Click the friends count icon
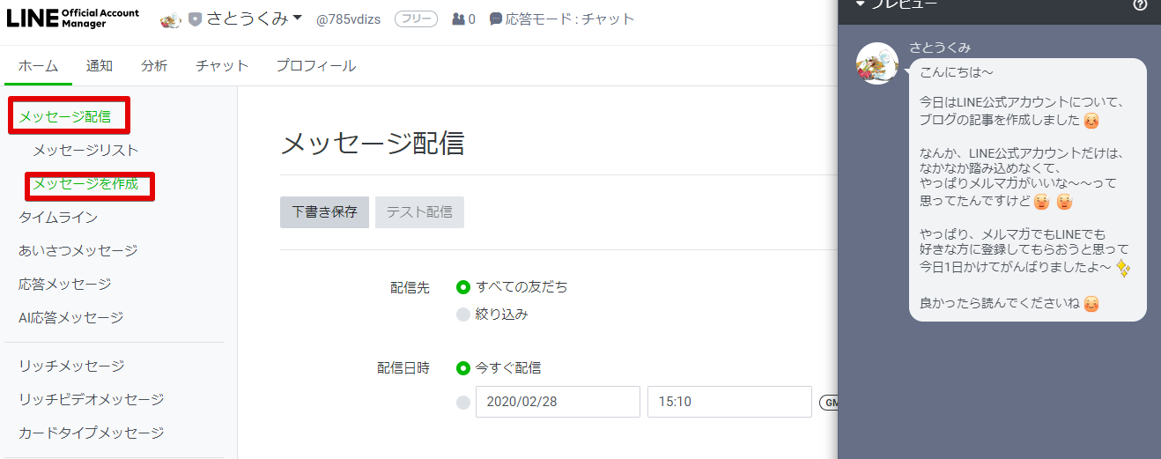This screenshot has height=459, width=1161. tap(458, 19)
